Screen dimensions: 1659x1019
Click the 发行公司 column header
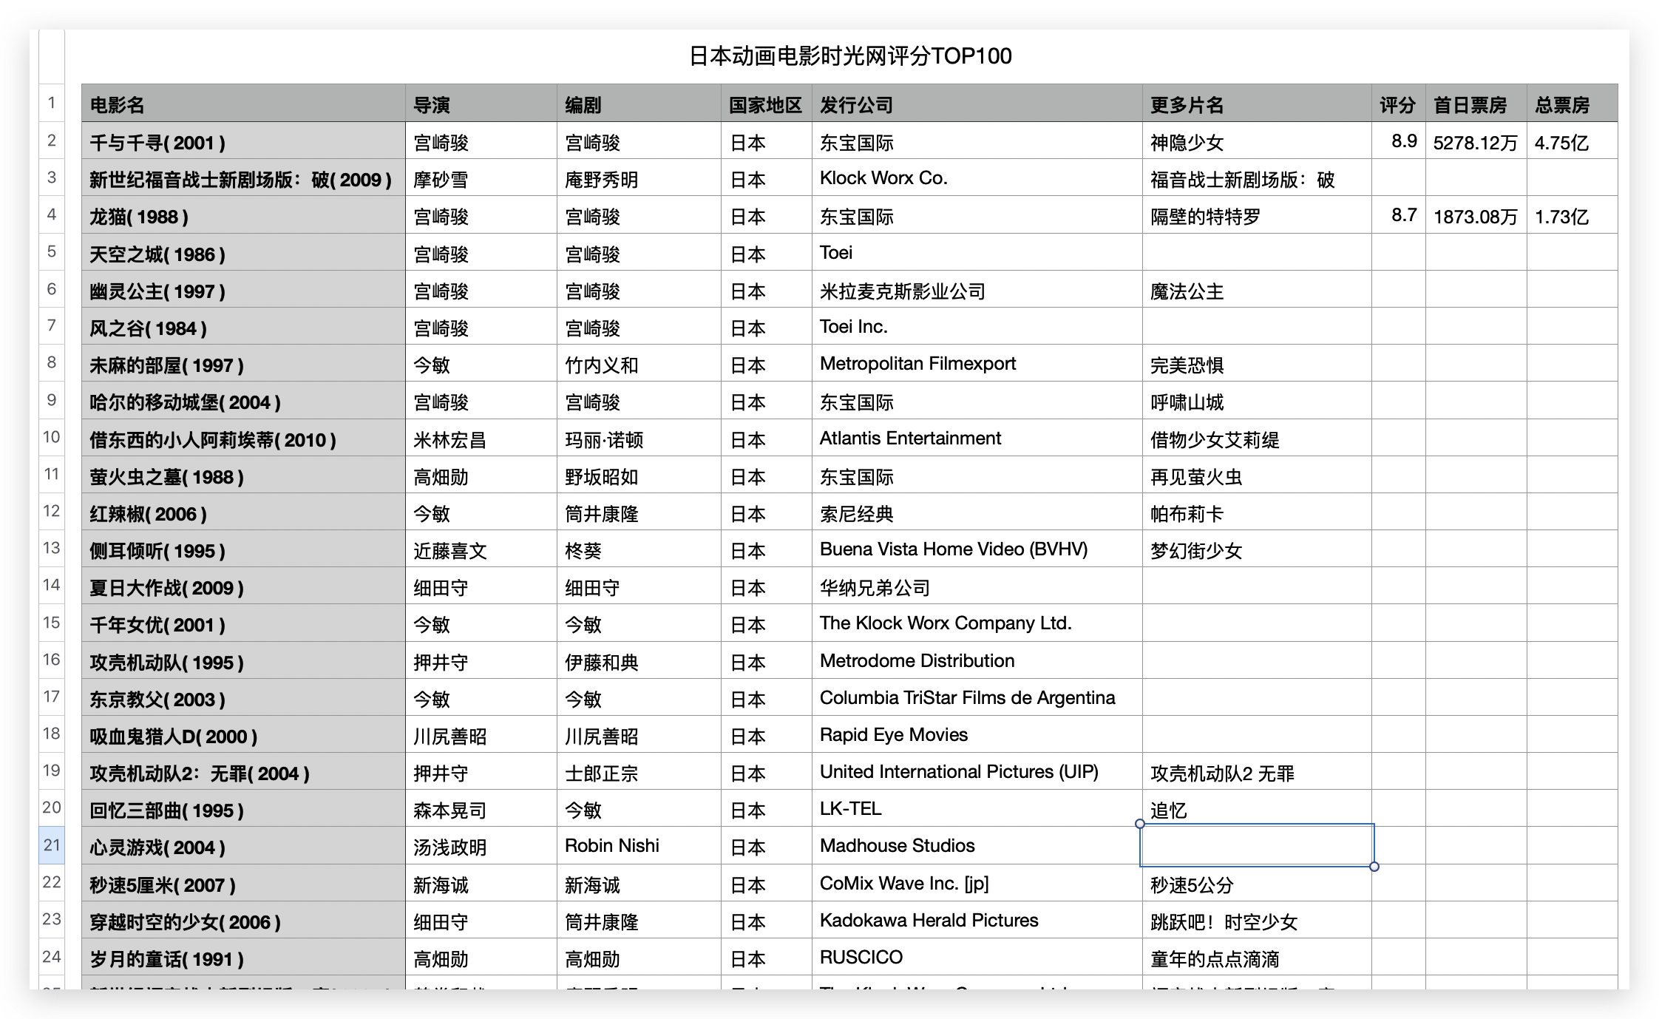click(977, 104)
